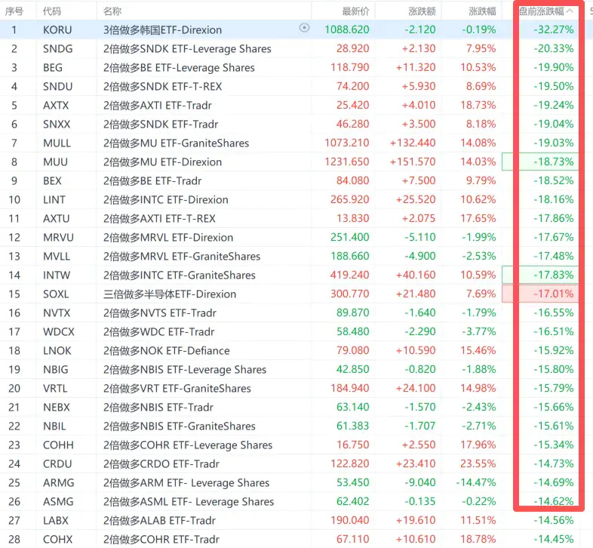Select the COHX ticker in last row
Viewport: 593px width, 548px height.
(x=57, y=539)
